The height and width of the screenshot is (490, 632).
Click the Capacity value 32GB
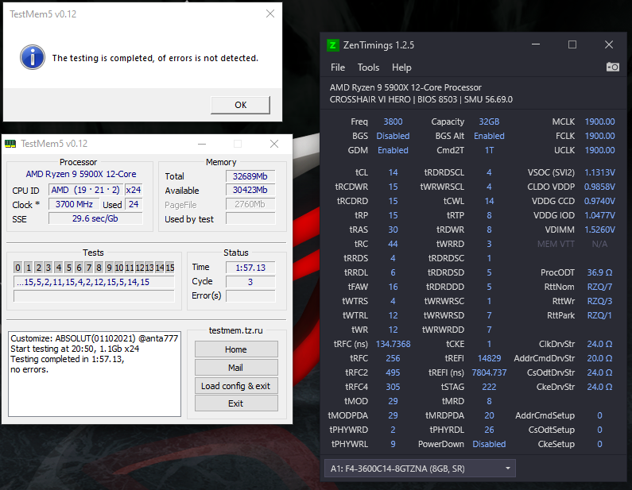click(x=489, y=122)
